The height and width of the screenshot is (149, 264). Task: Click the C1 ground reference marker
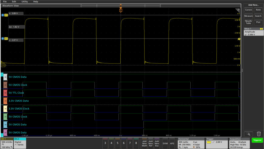click(x=4, y=65)
